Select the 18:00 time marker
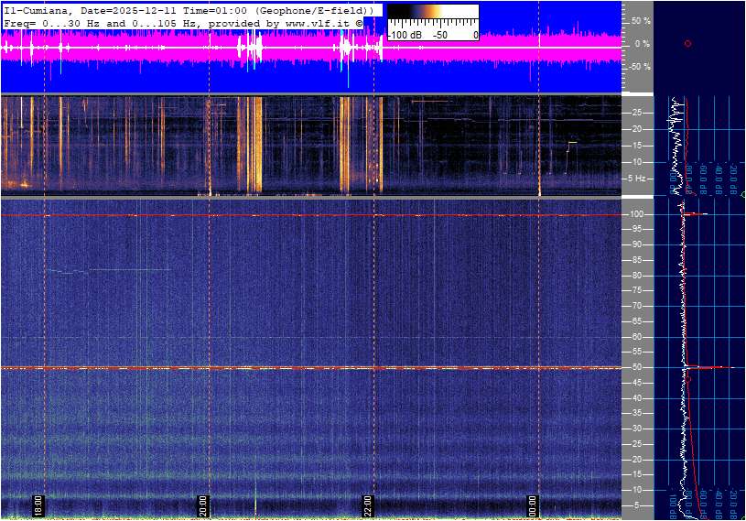746x521 pixels. pos(38,505)
